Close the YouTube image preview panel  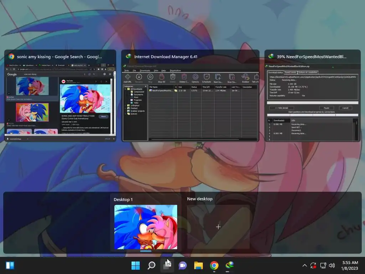pos(106,81)
